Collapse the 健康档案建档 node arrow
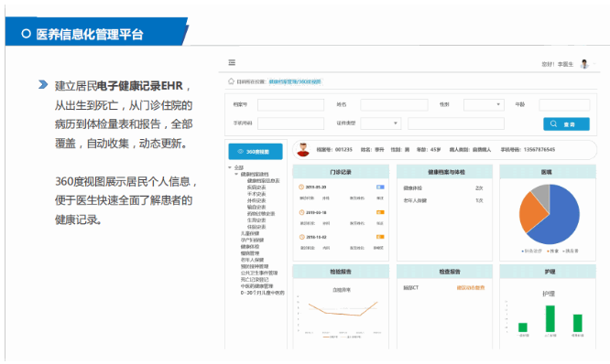The width and height of the screenshot is (610, 364). point(236,174)
